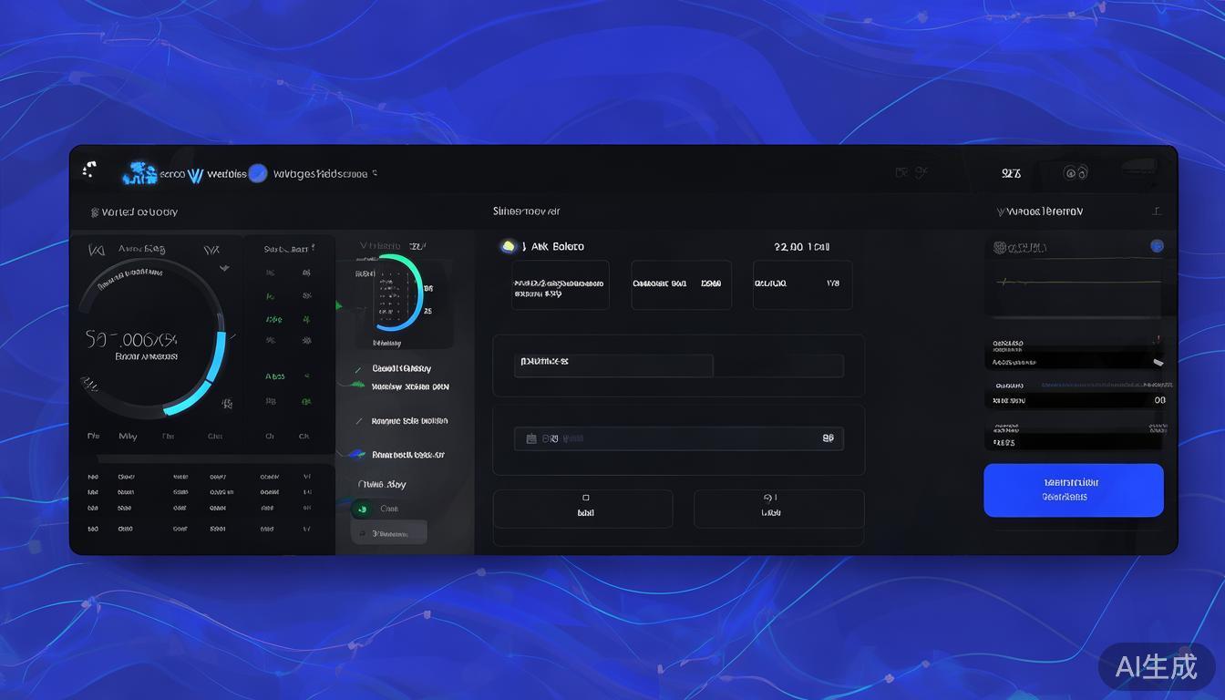The height and width of the screenshot is (700, 1225).
Task: Expand the right panel using its top-right header icon
Action: pyautogui.click(x=1157, y=211)
